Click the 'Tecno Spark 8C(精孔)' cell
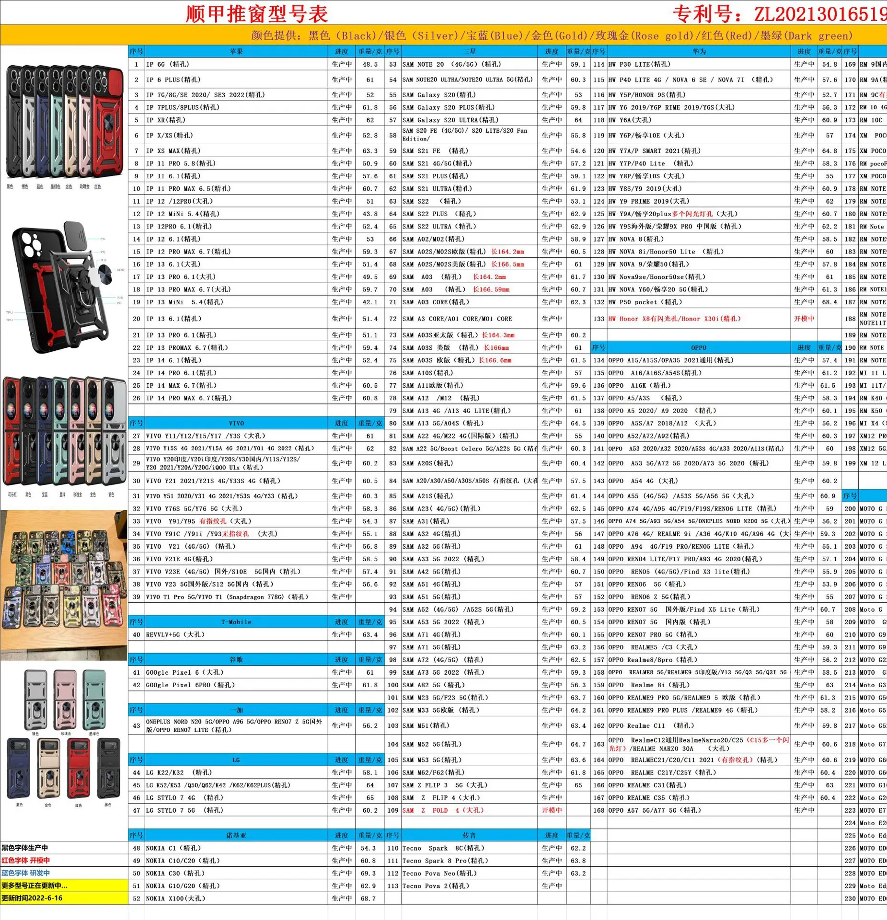Viewport: 887px width, 920px height. click(469, 848)
